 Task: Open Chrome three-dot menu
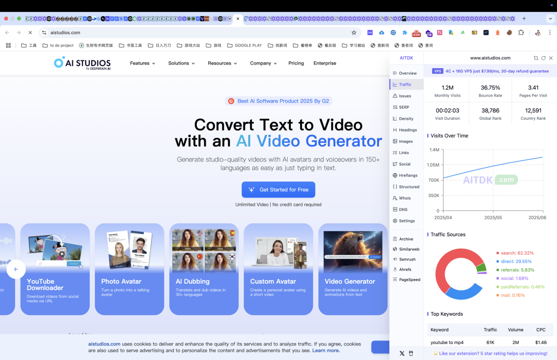point(550,32)
